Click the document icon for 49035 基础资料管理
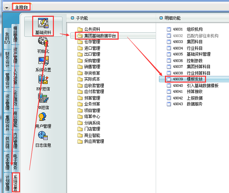The height and width of the screenshot is (193, 229). coord(169,54)
